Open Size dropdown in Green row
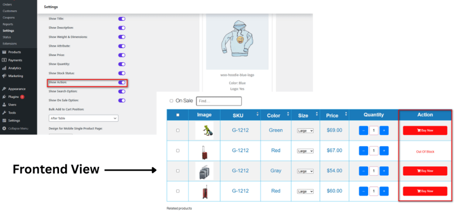The width and height of the screenshot is (463, 215). (305, 131)
